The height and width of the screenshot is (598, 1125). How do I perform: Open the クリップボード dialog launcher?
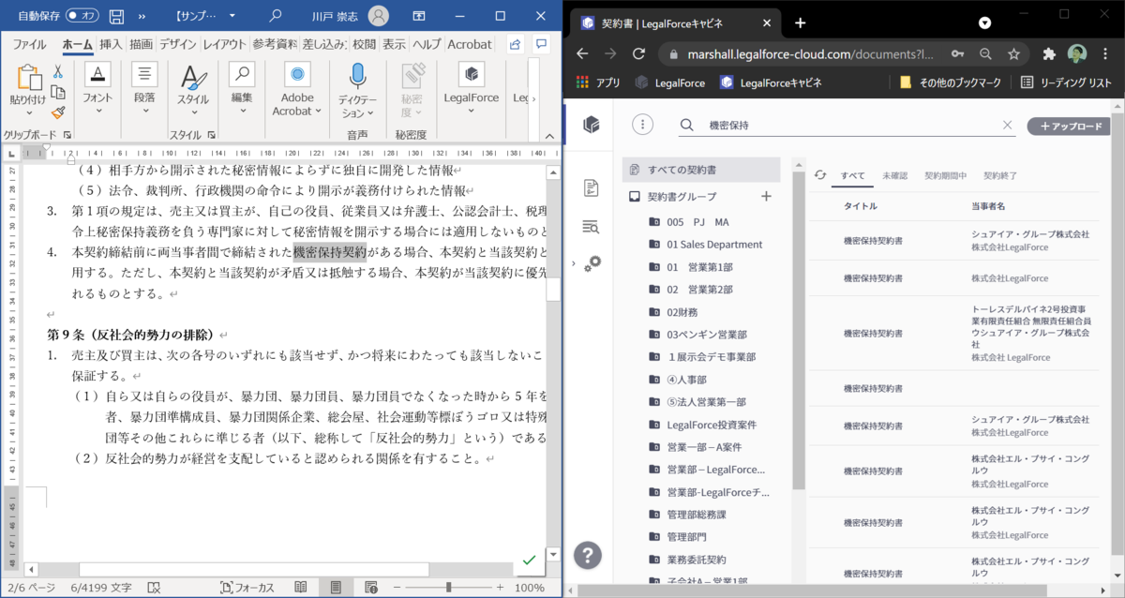[66, 135]
